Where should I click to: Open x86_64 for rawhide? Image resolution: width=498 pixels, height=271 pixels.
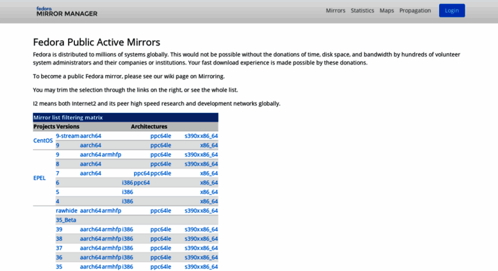(x=209, y=211)
